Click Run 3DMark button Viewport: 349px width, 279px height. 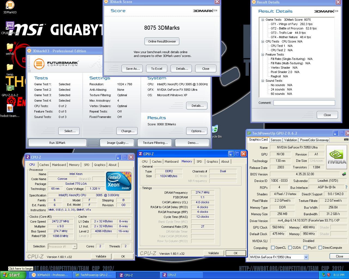[57, 143]
